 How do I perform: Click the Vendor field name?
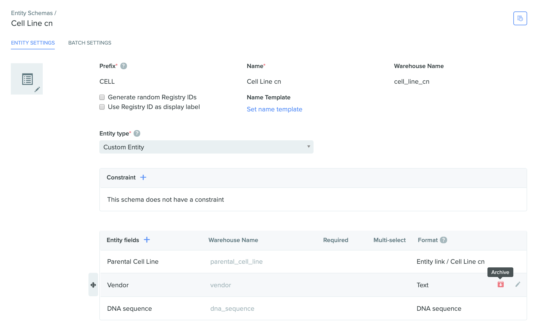(118, 285)
